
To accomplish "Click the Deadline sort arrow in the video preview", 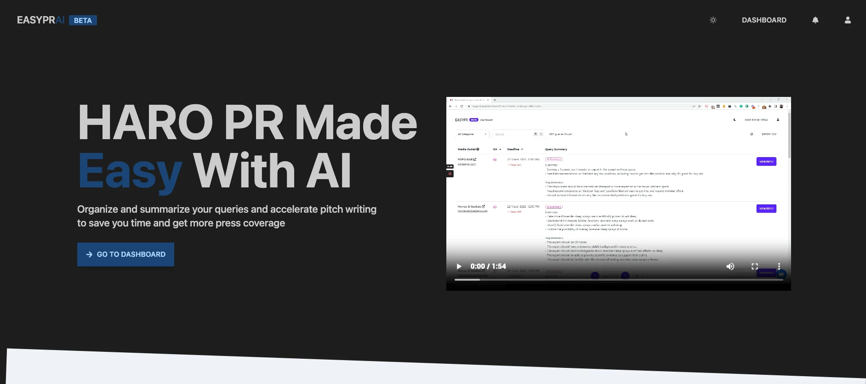I will click(x=522, y=149).
